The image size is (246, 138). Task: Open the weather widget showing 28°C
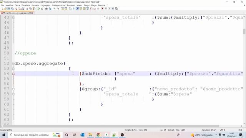(201, 135)
